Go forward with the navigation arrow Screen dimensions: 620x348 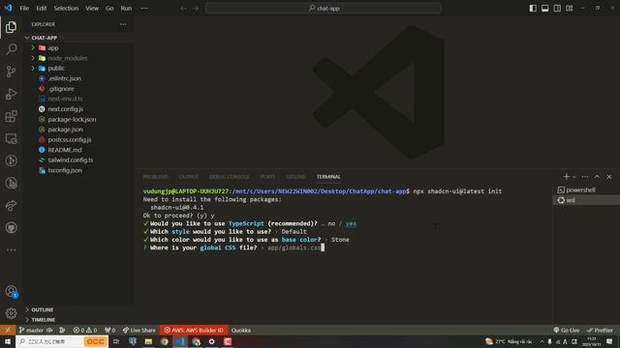196,9
